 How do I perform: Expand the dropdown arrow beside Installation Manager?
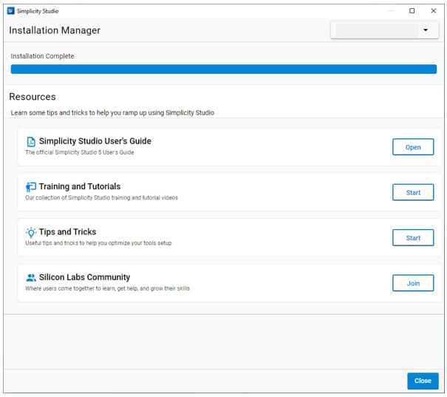tap(426, 31)
